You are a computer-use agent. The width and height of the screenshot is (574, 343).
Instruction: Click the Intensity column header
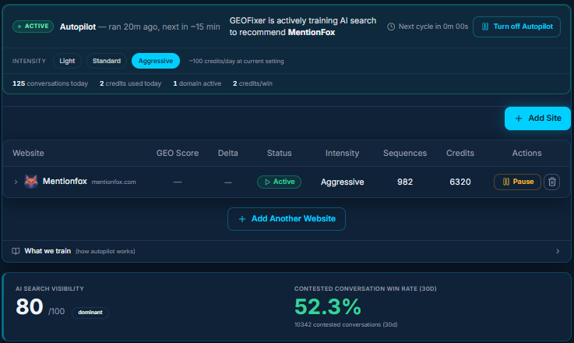[x=342, y=153]
